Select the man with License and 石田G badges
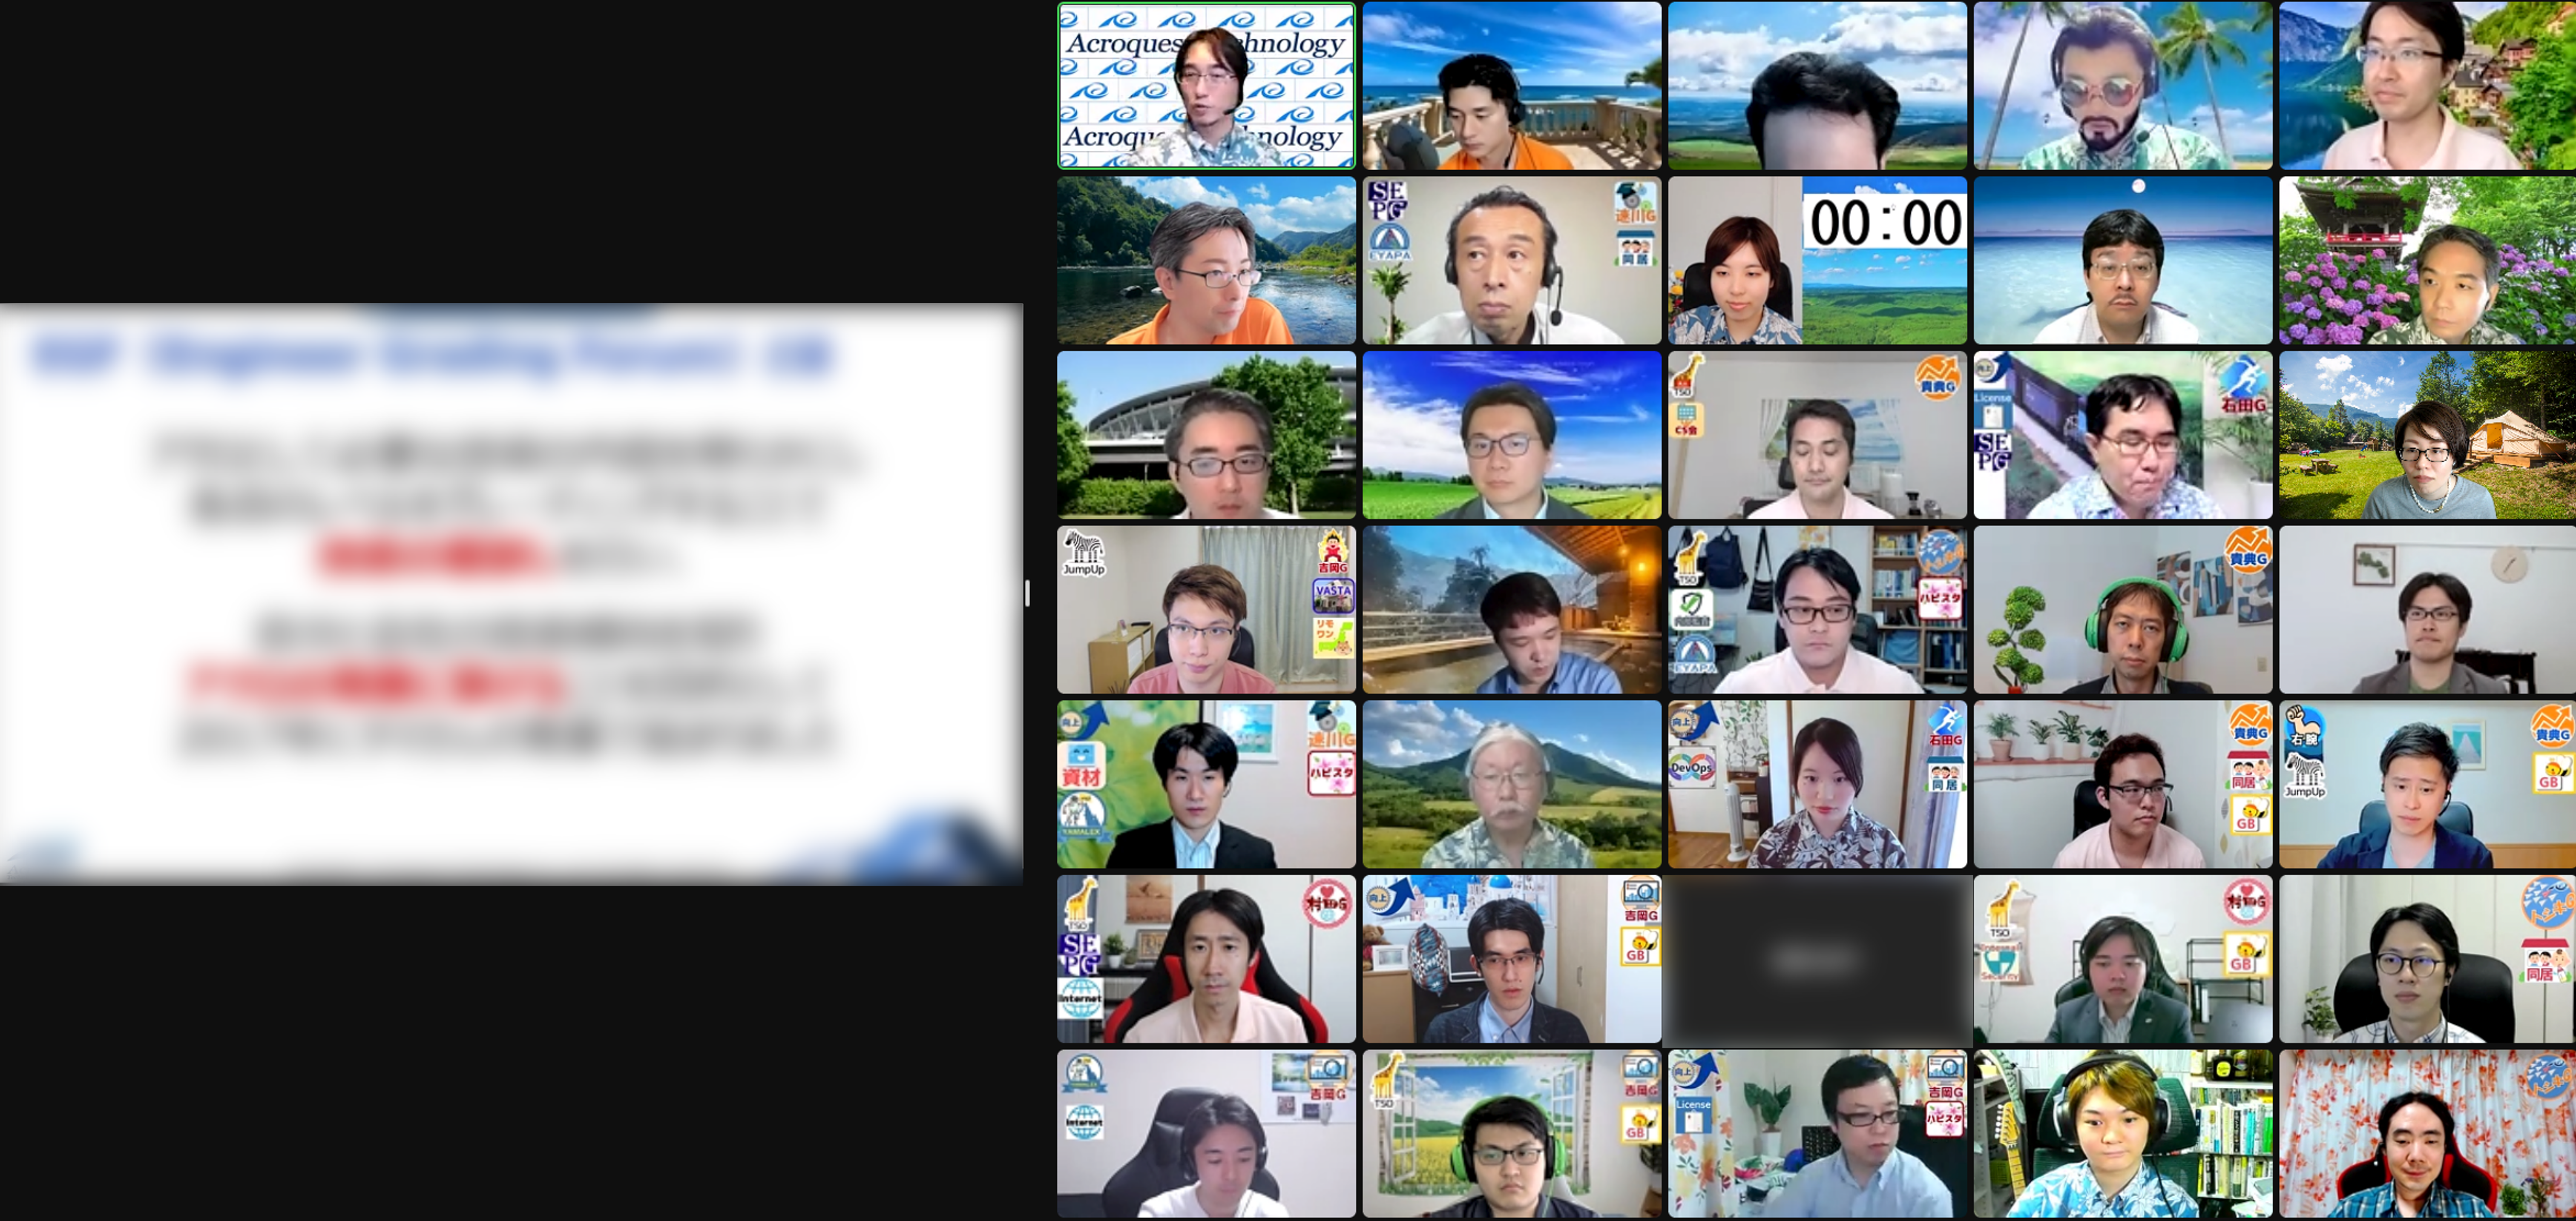This screenshot has height=1221, width=2576. click(2122, 435)
